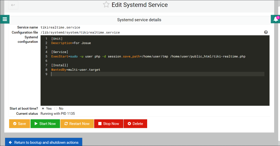Click the service name tikirealtime.service text
This screenshot has height=146, width=280.
60,27
